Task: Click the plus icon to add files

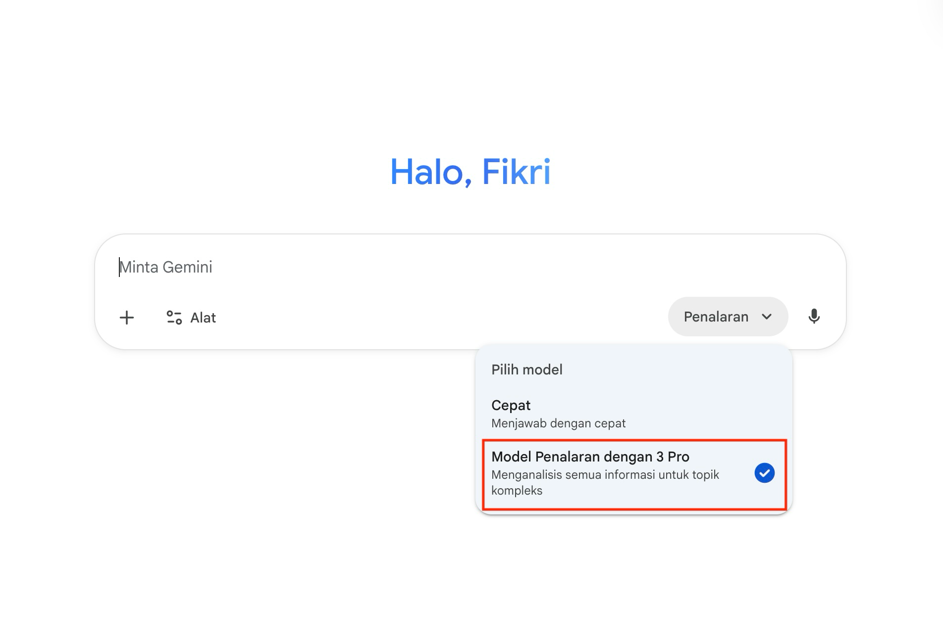Action: pos(127,318)
